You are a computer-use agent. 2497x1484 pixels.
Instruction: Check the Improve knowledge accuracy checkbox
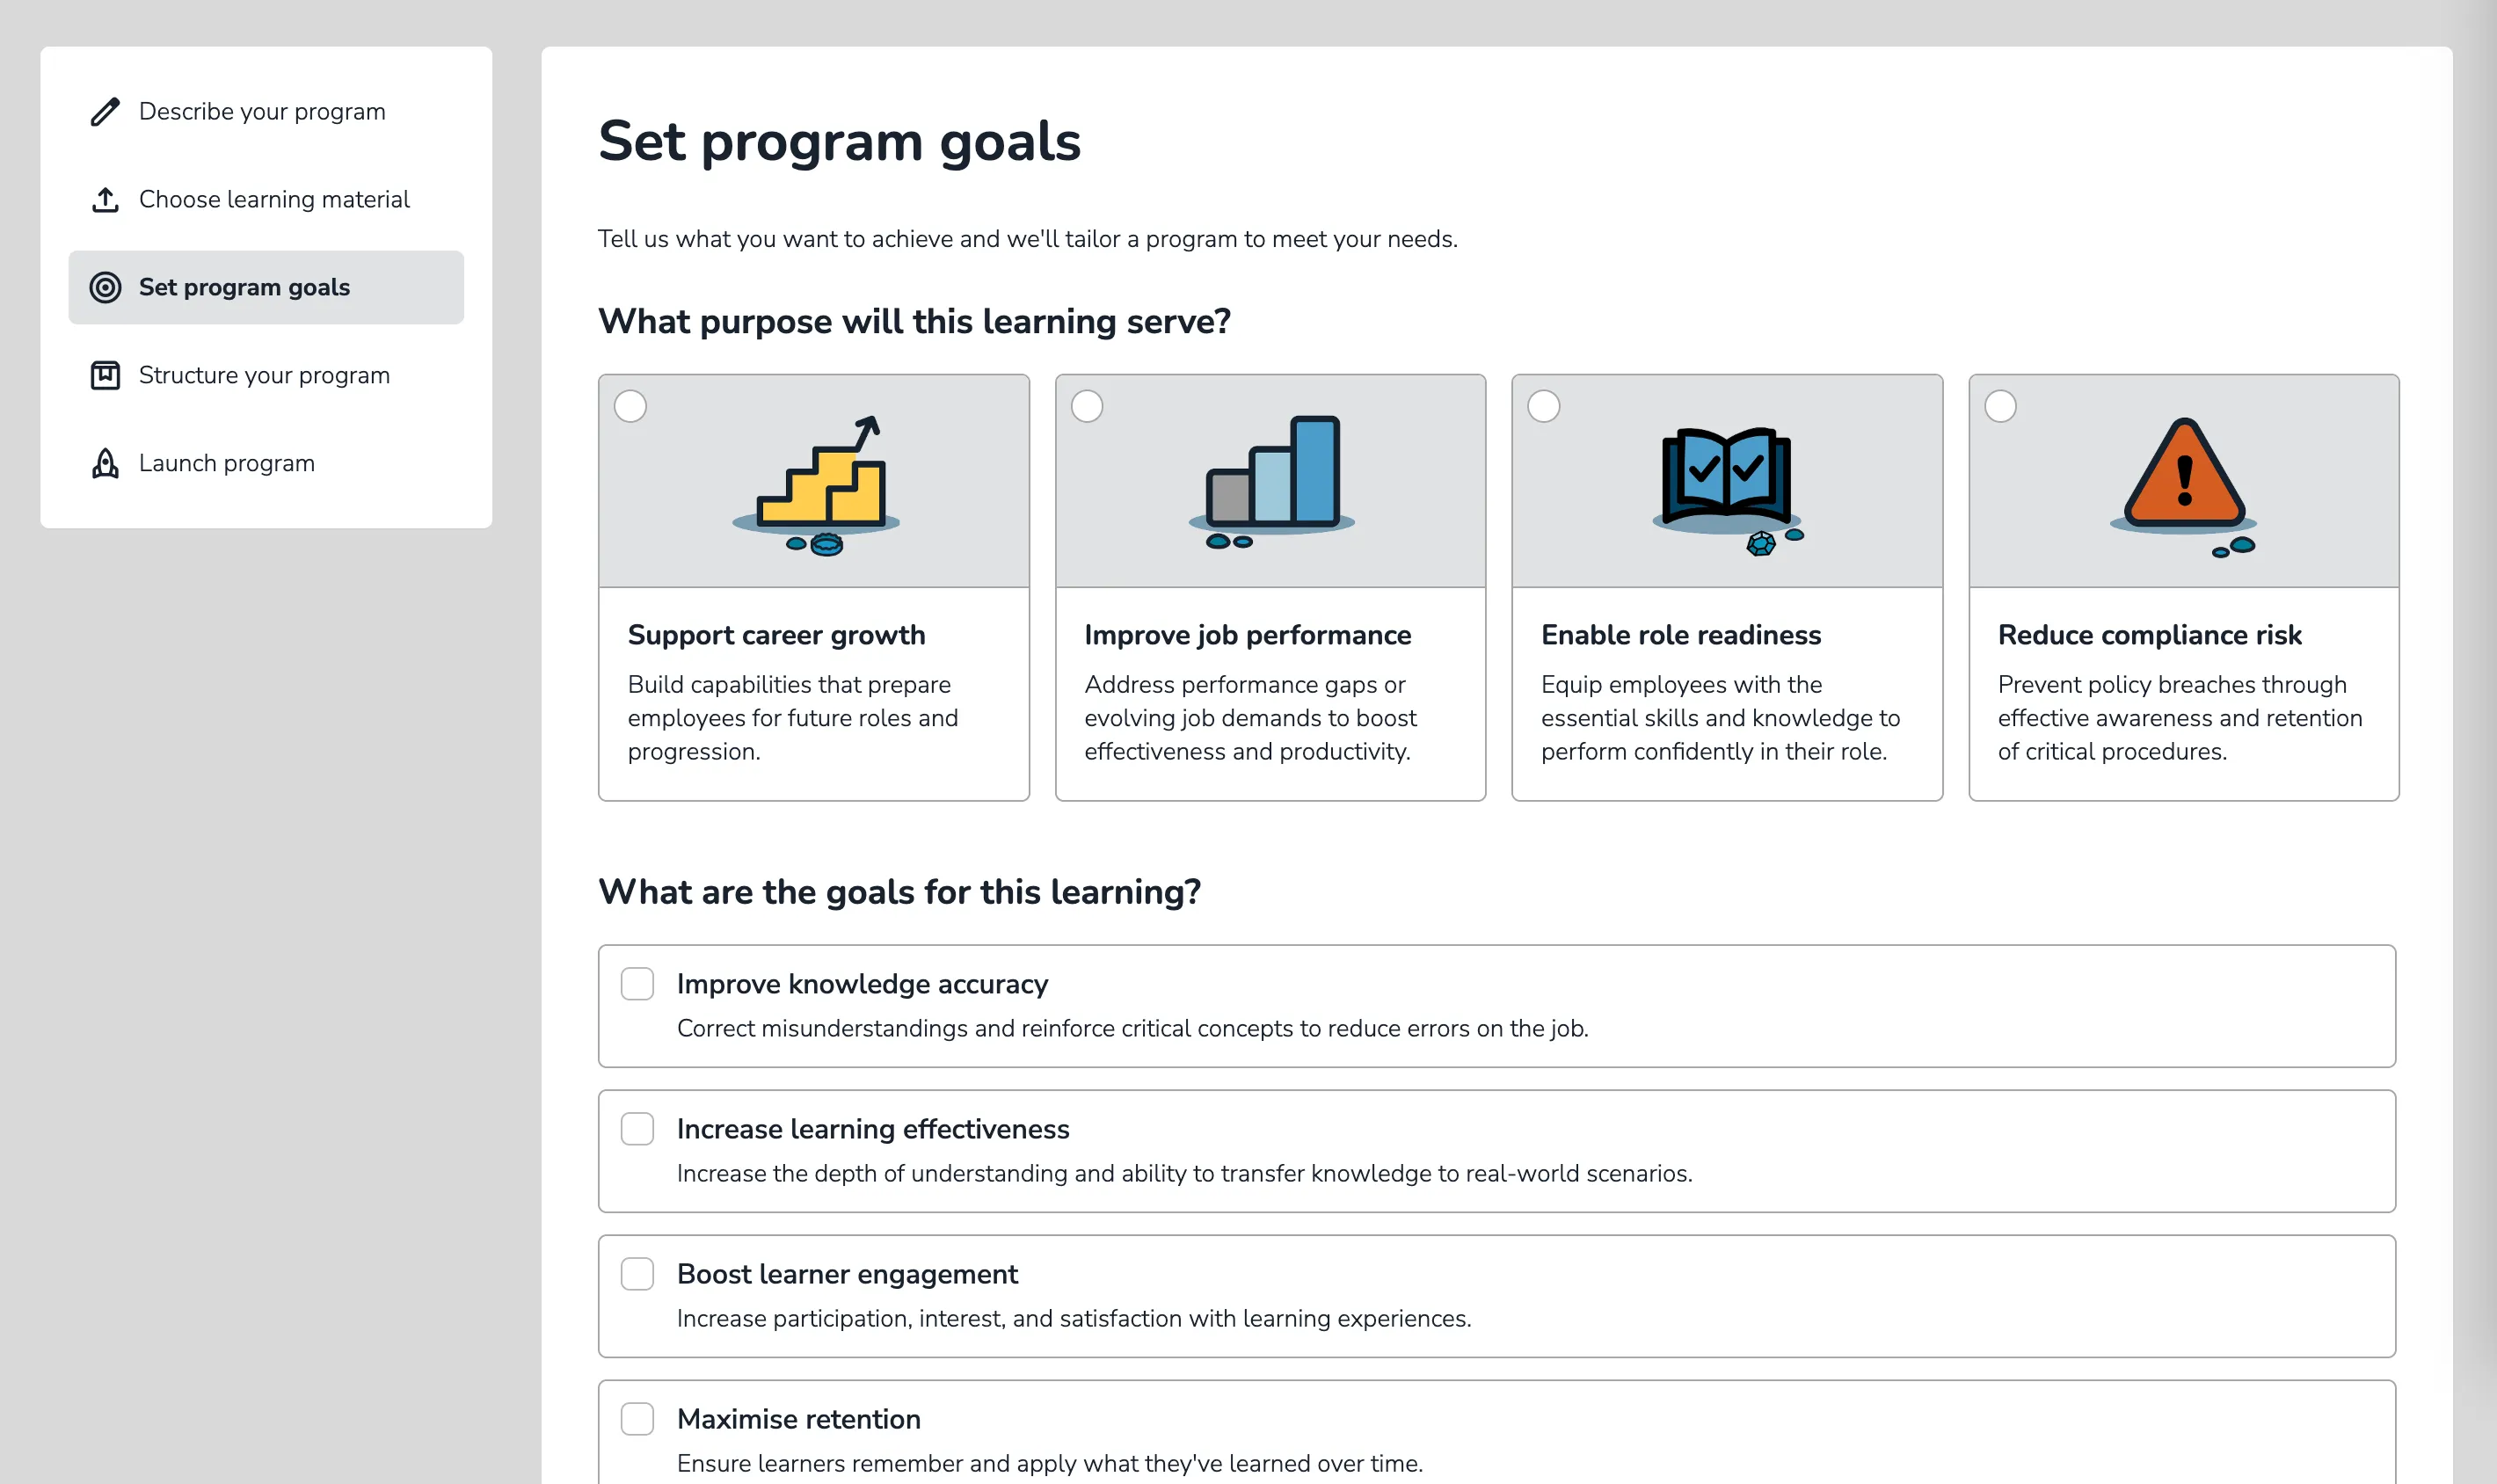click(x=637, y=984)
